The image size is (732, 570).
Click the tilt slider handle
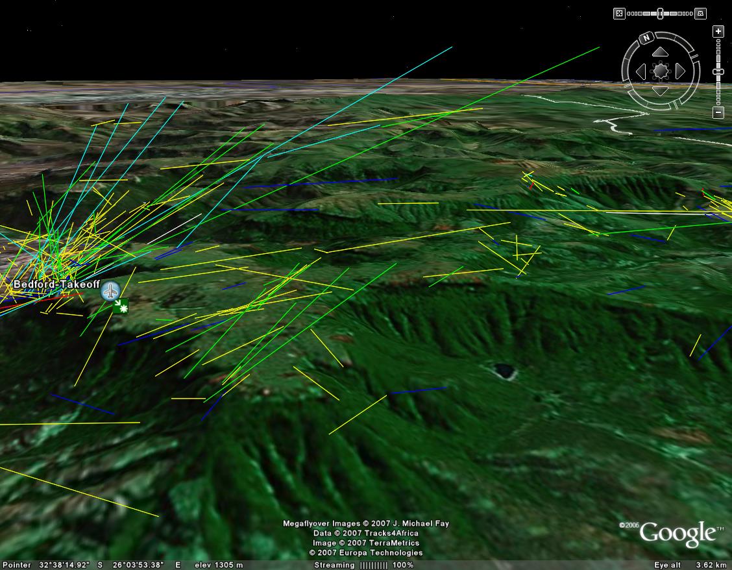click(660, 13)
